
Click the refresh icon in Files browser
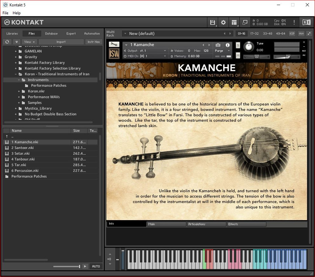point(7,42)
